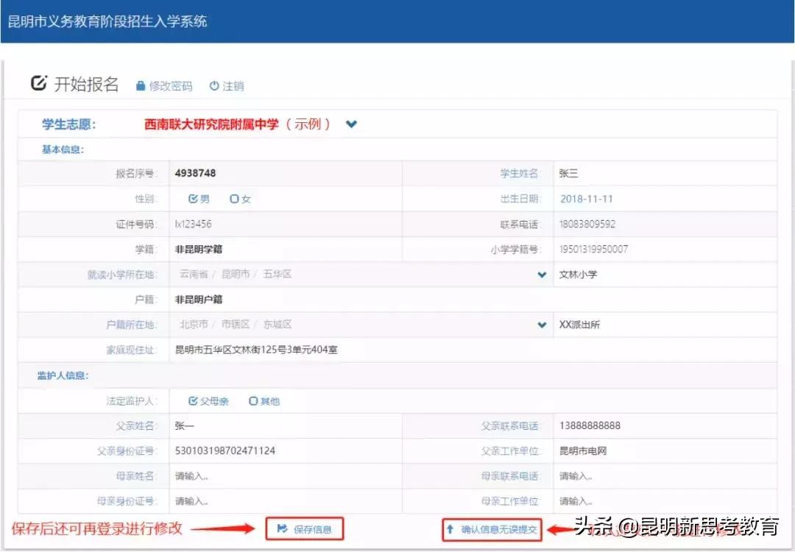Click the save icon inside 保存信息 button
This screenshot has height=552, width=795.
pos(283,528)
